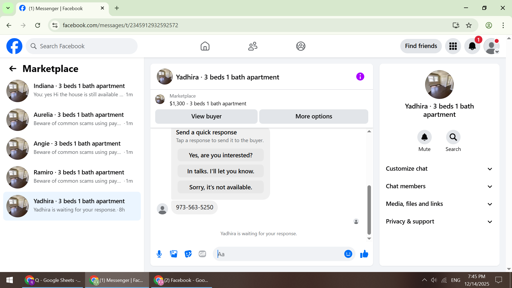Go to the Facebook Home tab
The height and width of the screenshot is (288, 512).
[x=205, y=46]
